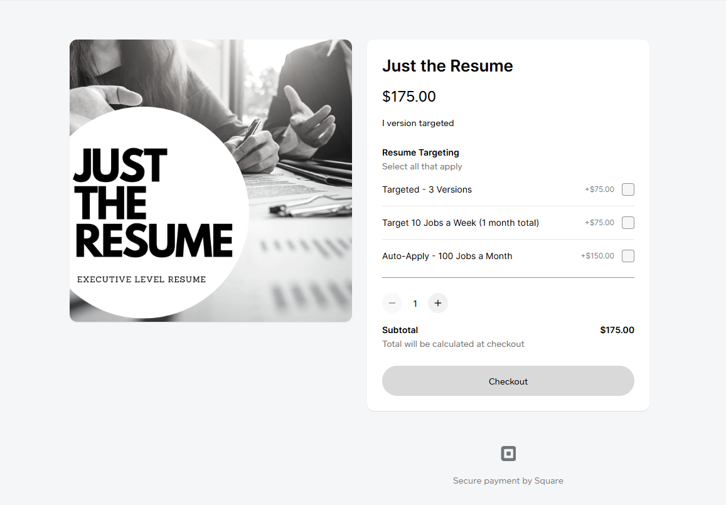Click the Auto-Apply - 100 Jobs a Month label
726x505 pixels.
[447, 256]
